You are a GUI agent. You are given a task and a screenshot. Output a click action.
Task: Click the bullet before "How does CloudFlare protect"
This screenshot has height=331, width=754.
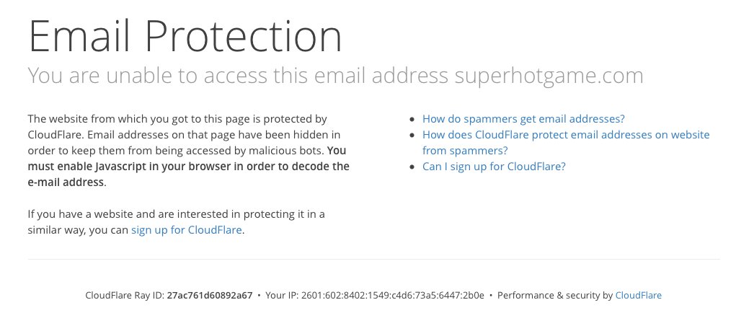(412, 136)
